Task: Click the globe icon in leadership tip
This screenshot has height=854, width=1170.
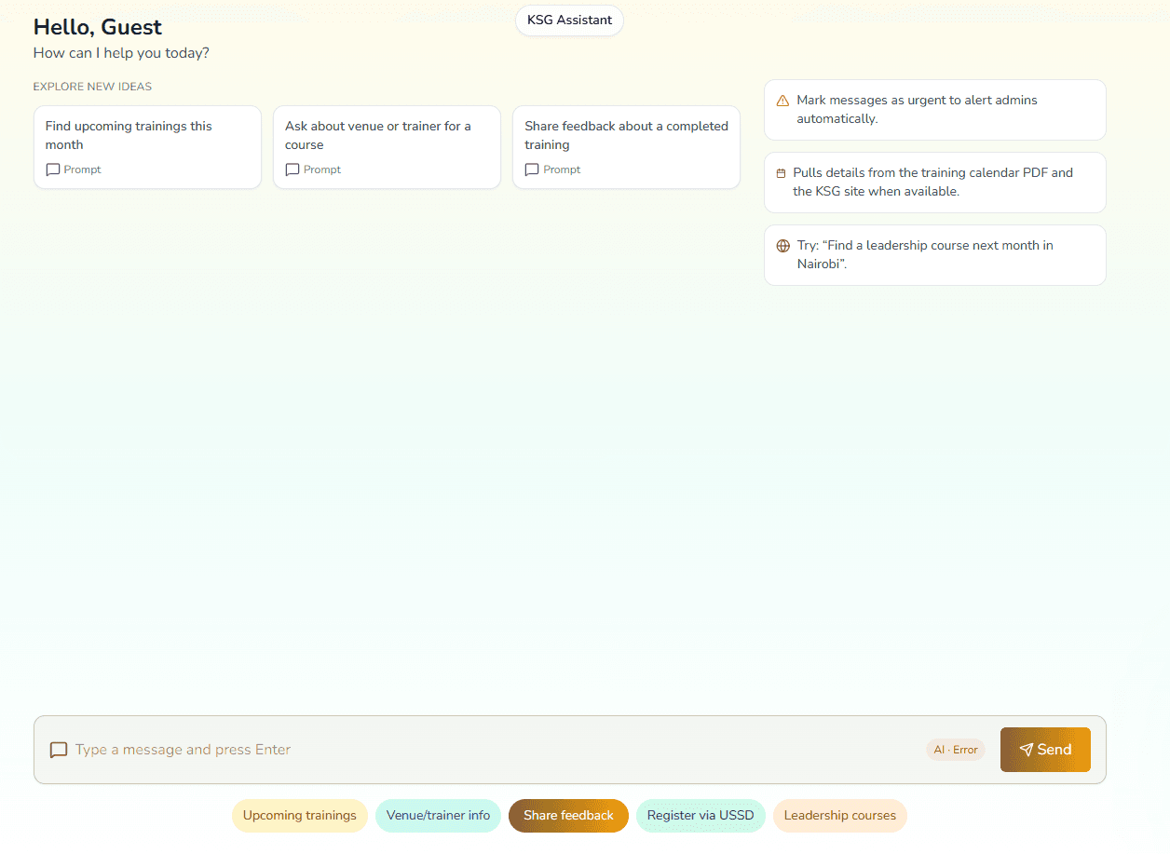Action: 782,246
